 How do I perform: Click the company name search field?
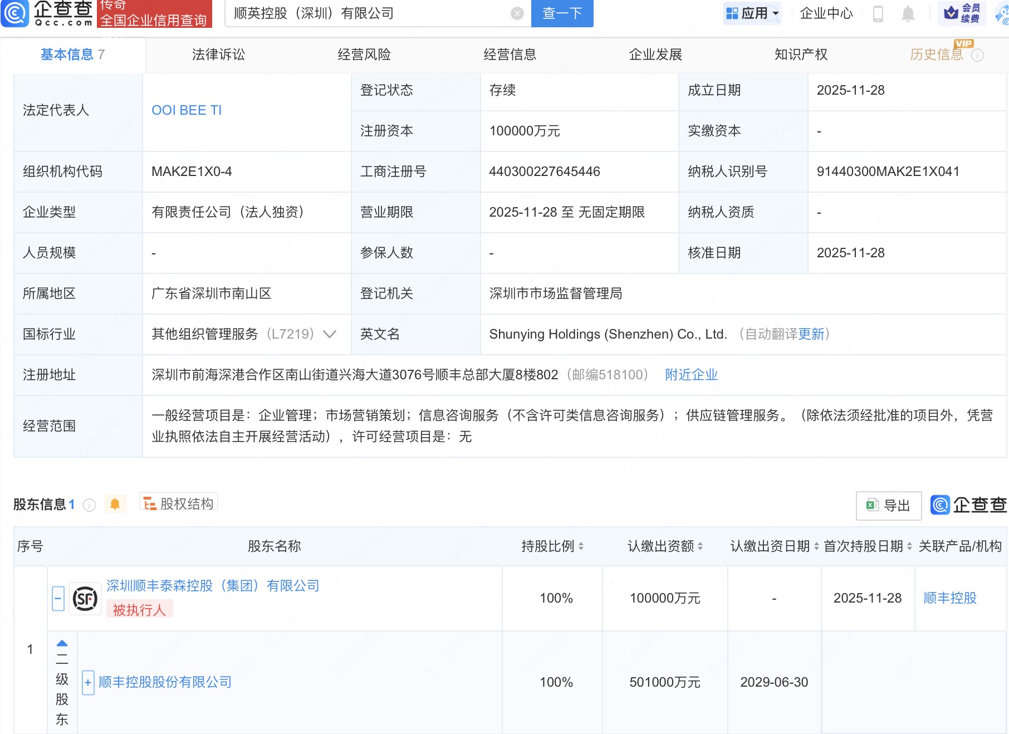coord(368,13)
